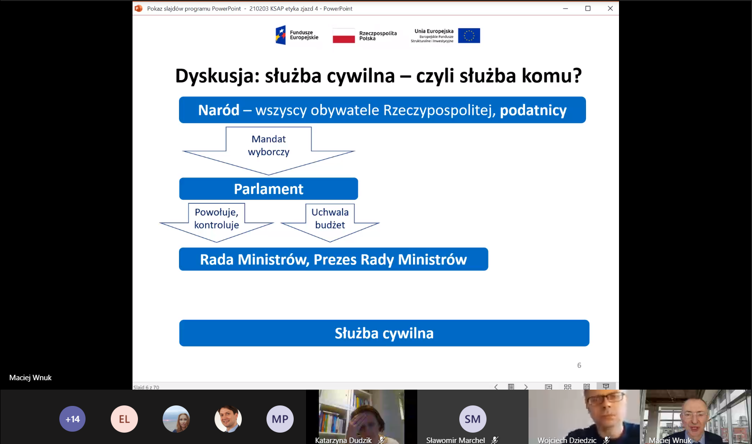This screenshot has height=444, width=752.
Task: Select the Slide Show view icon
Action: [606, 386]
